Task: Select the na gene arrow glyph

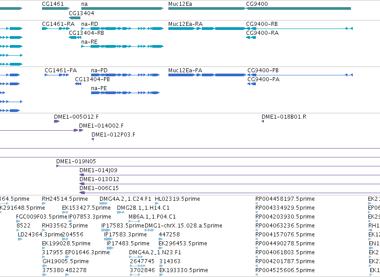Action: [x=122, y=8]
